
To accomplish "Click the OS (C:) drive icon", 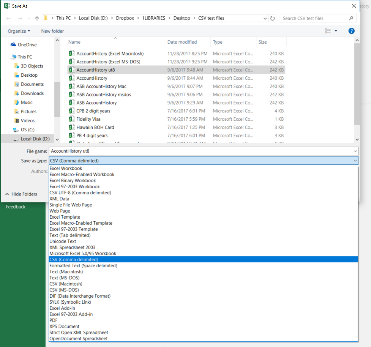I will [x=16, y=129].
